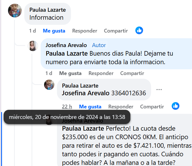Click Responder under the Informacion comment
The height and width of the screenshot is (166, 192).
[x=85, y=31]
